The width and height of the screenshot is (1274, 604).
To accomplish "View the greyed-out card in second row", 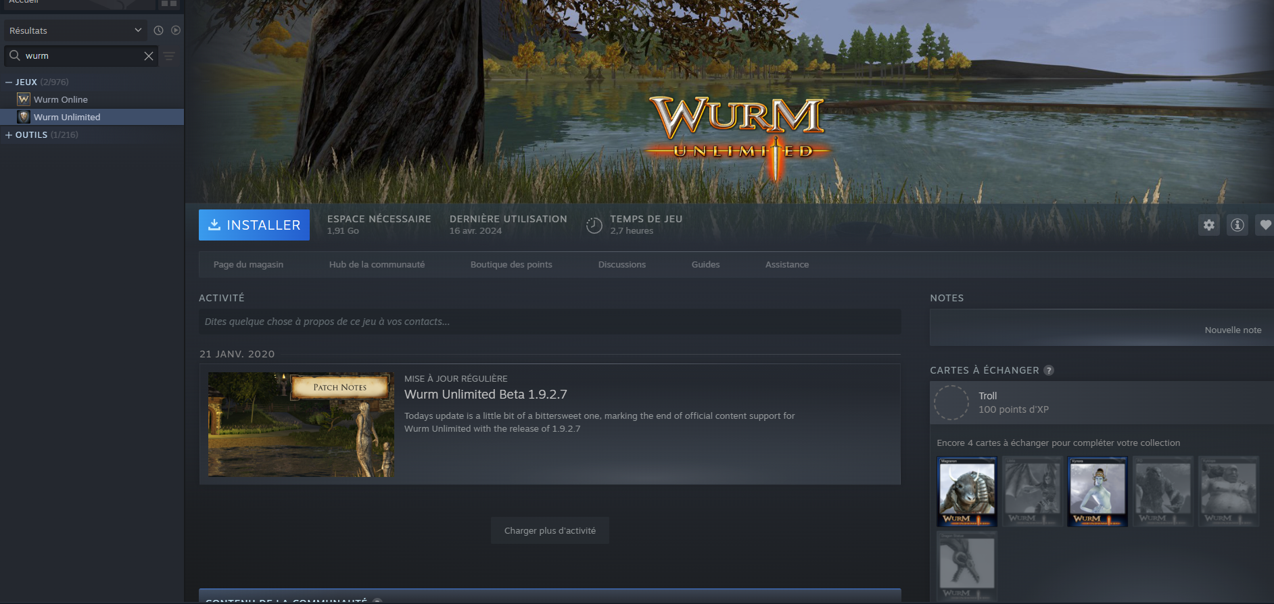I will (x=967, y=566).
